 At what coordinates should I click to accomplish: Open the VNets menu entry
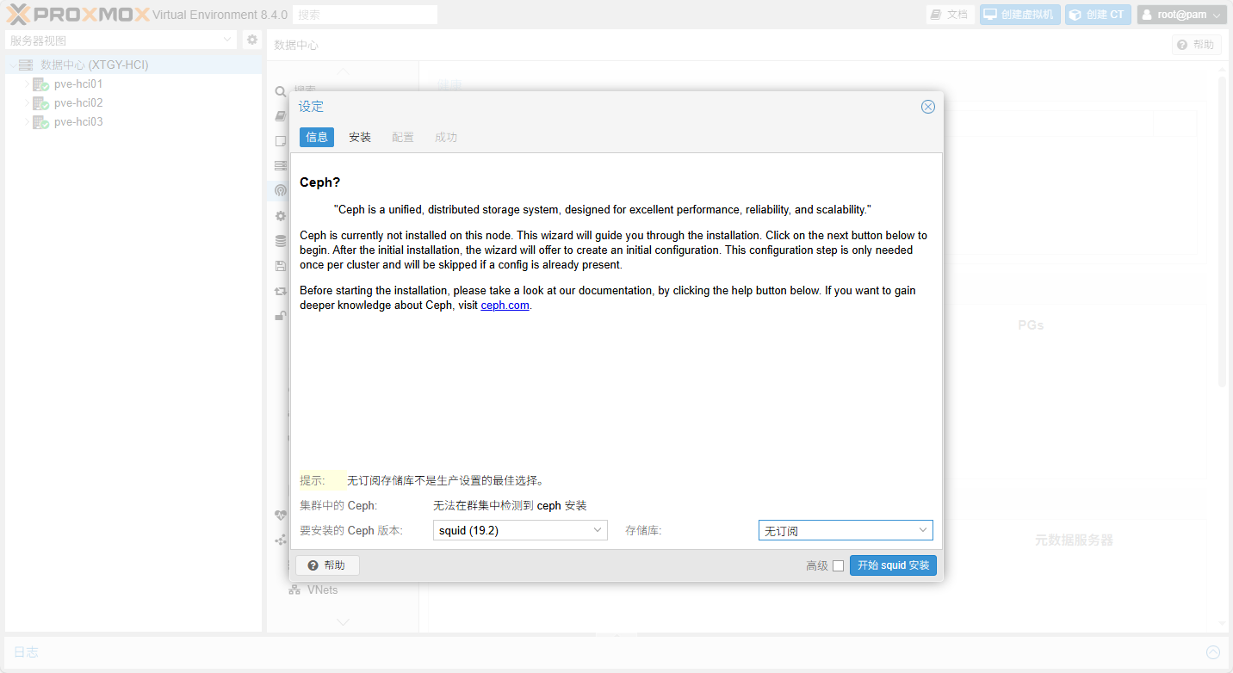click(322, 590)
